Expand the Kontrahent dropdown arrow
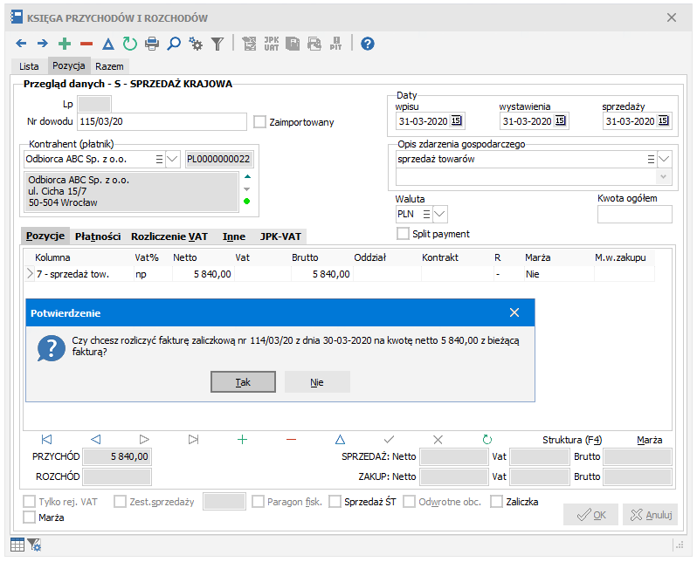Screen dimensions: 697x562 click(172, 159)
